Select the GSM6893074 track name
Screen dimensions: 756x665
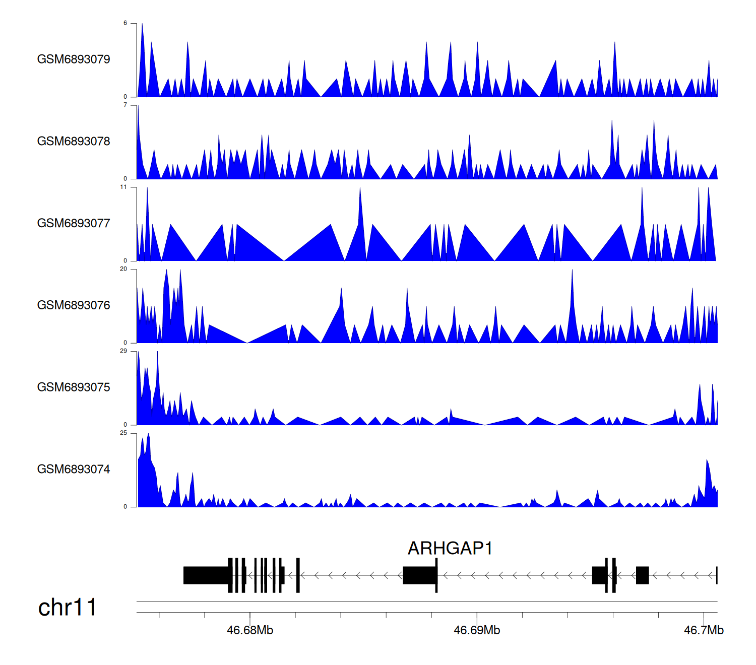74,470
